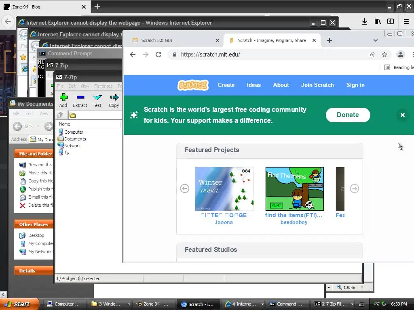
Task: Expand the 4 Internet Explorer taskbar group
Action: 262,304
